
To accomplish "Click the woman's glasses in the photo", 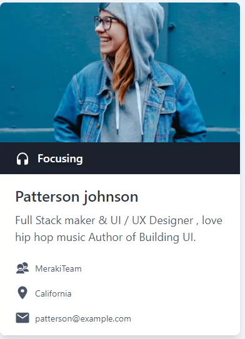I will 106,22.
